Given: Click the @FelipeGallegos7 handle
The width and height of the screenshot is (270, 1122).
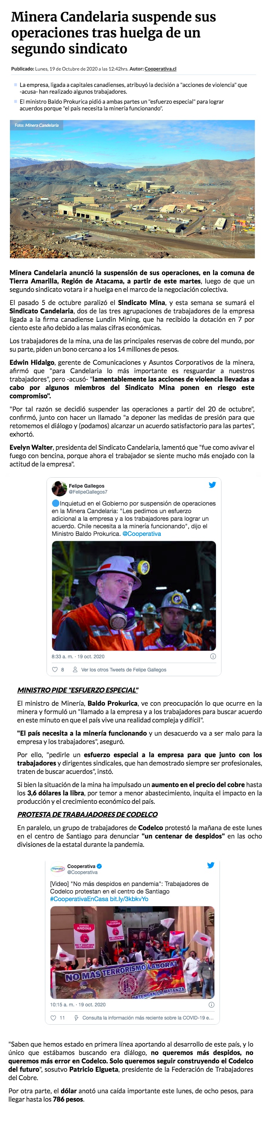Looking at the screenshot, I should tap(88, 492).
